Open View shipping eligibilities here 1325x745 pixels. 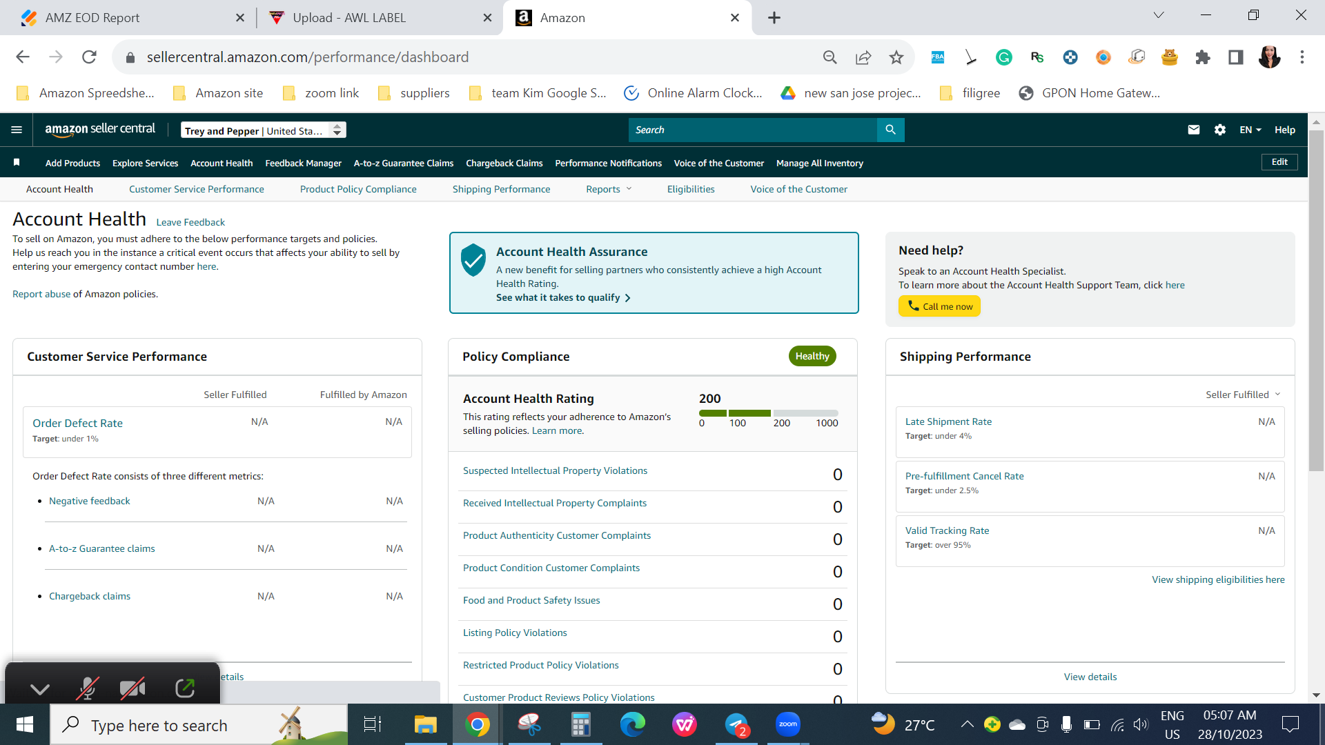tap(1218, 579)
